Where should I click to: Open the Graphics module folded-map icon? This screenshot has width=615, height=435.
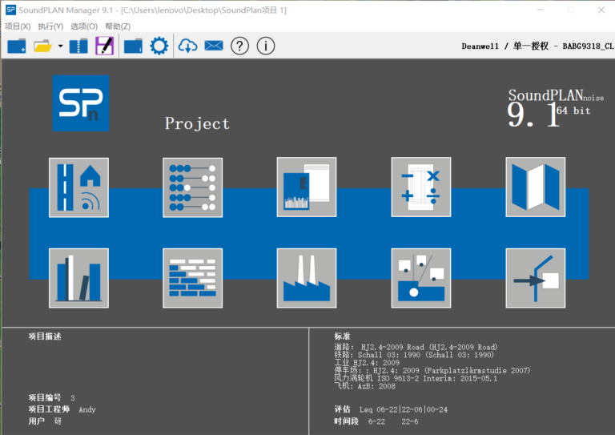point(536,187)
